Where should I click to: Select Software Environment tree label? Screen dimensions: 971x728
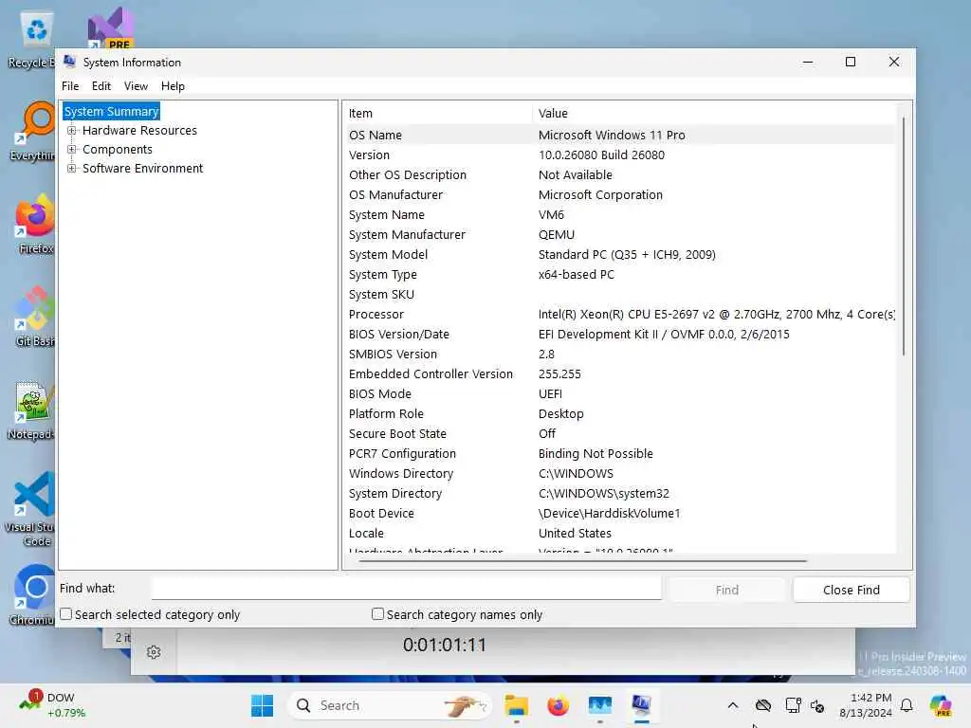coord(142,169)
